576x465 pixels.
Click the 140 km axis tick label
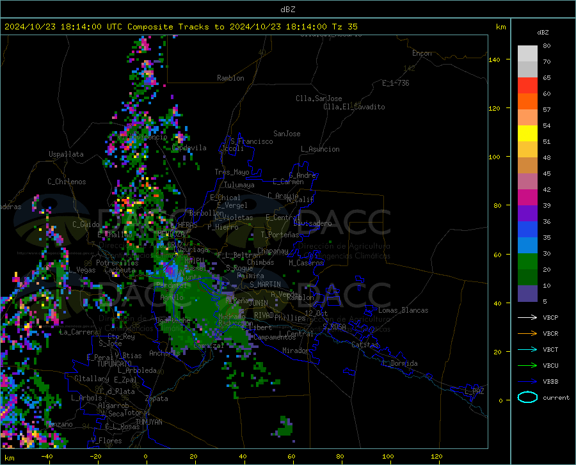(494, 59)
